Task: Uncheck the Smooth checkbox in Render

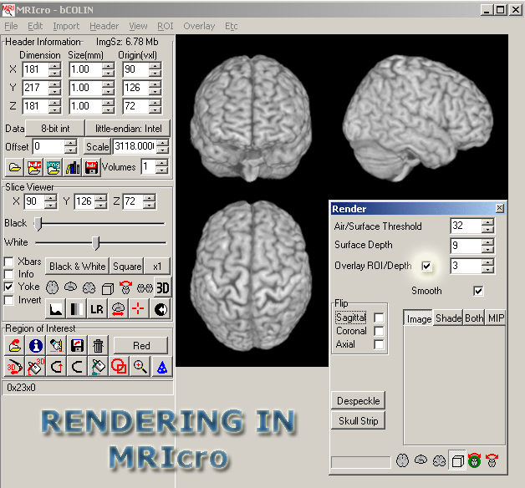Action: 478,291
